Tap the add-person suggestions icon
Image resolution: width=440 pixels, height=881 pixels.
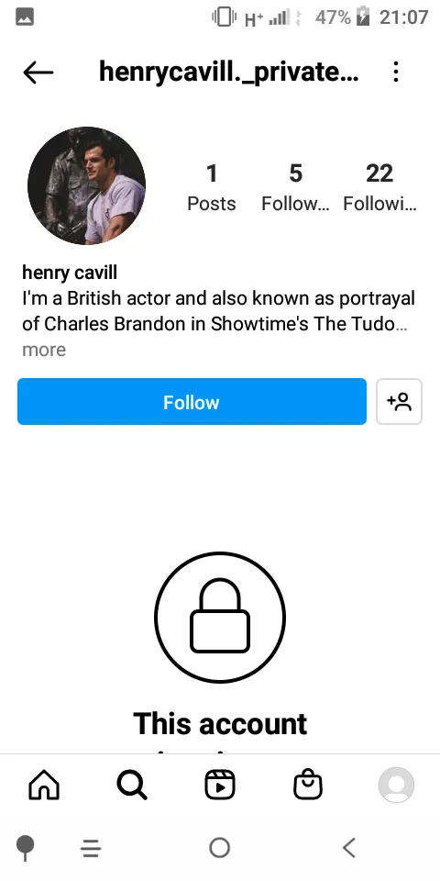pos(399,402)
